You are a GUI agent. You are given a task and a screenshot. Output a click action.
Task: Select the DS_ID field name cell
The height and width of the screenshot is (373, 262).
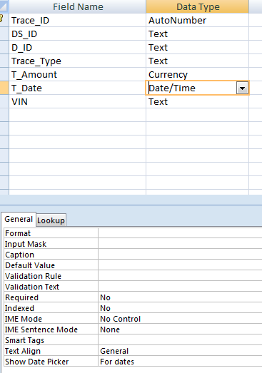[x=78, y=34]
